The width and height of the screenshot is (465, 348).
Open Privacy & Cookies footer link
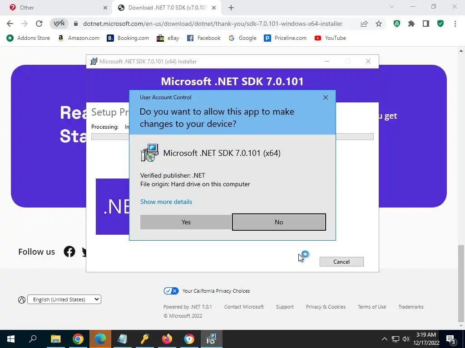(326, 307)
